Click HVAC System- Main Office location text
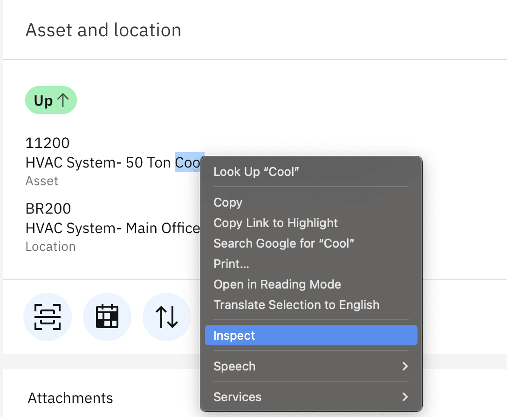507x417 pixels. pos(112,229)
